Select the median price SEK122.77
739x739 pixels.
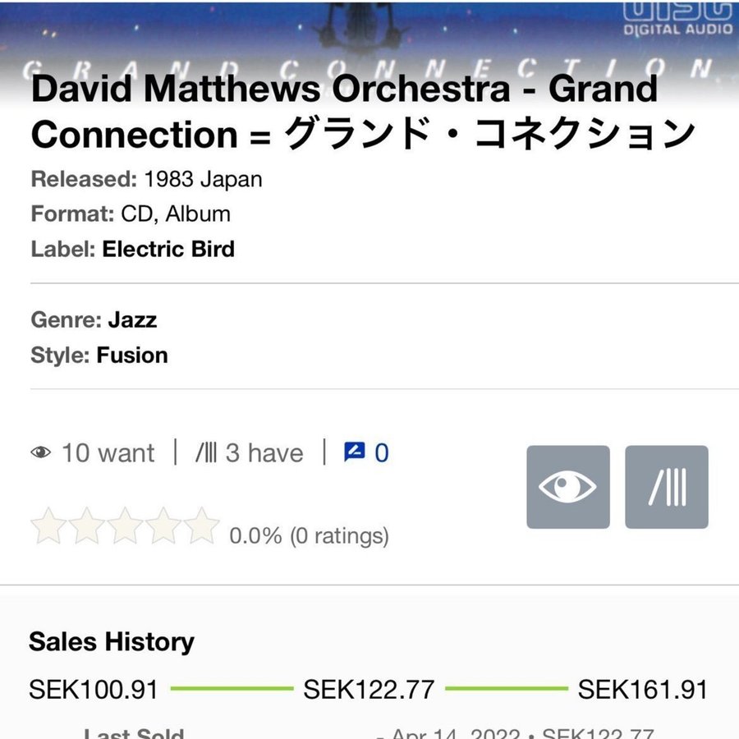pyautogui.click(x=369, y=690)
